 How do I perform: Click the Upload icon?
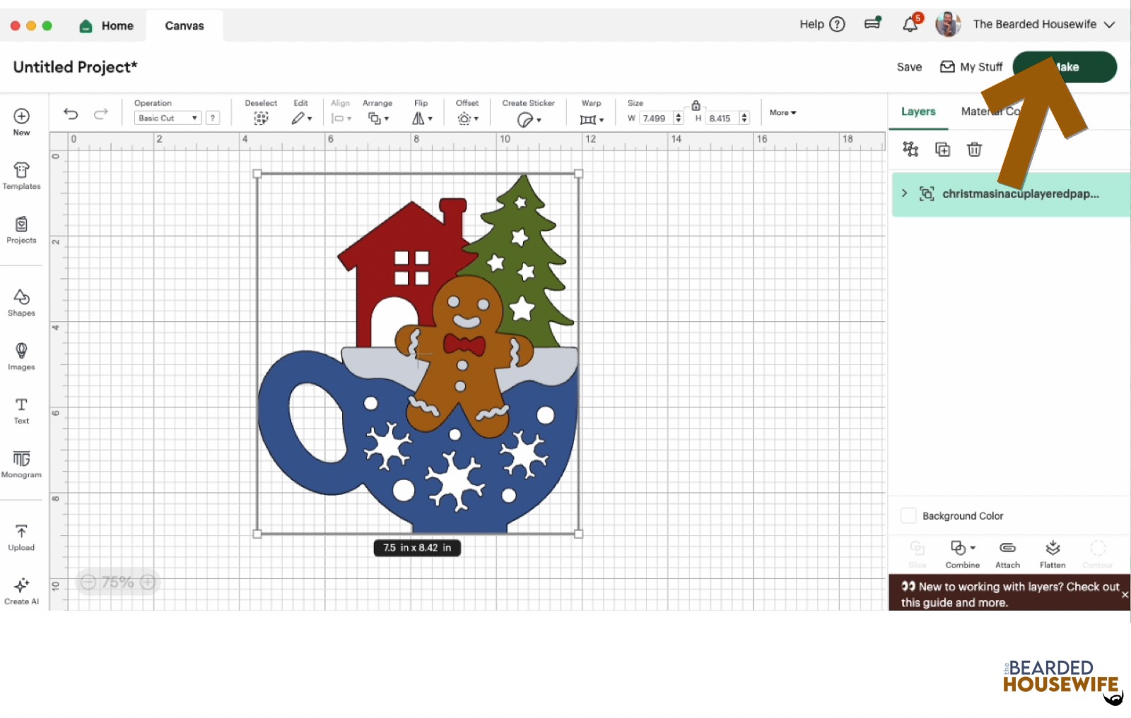point(21,537)
